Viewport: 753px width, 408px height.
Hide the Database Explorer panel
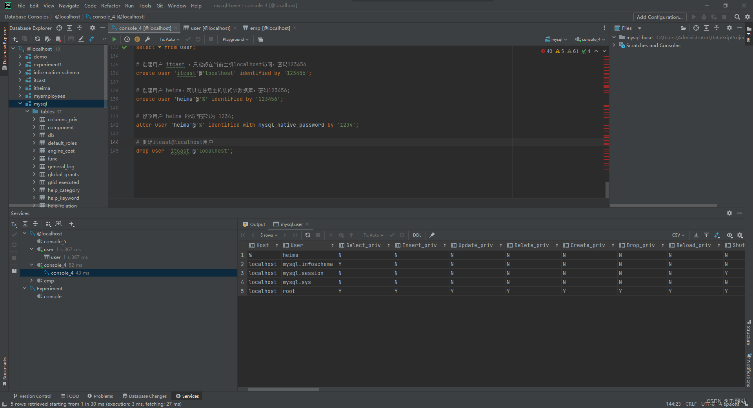(103, 28)
